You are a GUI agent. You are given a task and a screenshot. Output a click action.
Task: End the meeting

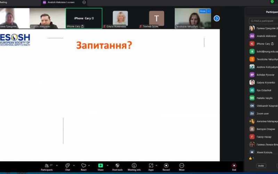[234, 166]
